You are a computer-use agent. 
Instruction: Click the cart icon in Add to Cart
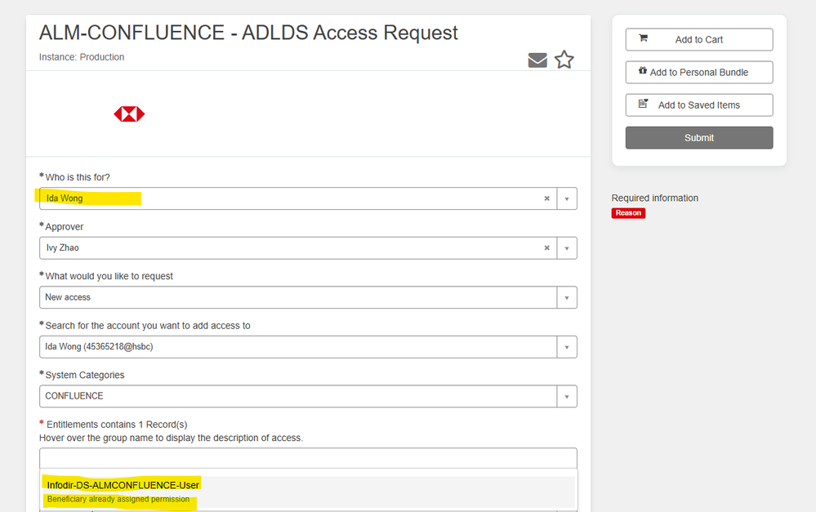643,38
